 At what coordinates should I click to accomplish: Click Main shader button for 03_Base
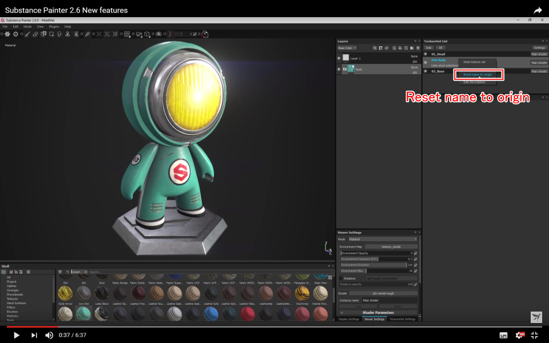click(x=539, y=71)
